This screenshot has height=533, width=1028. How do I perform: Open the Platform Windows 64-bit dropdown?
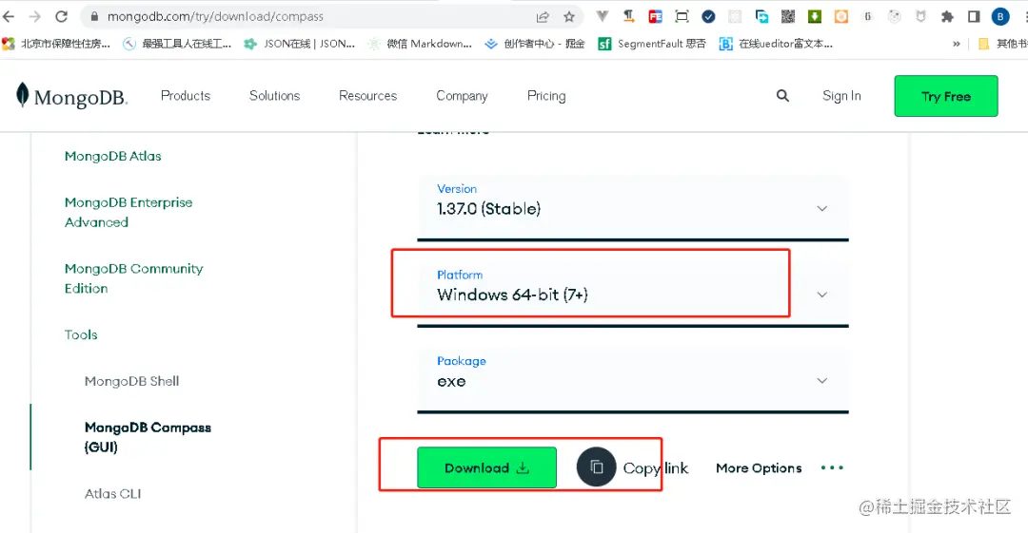tap(633, 294)
